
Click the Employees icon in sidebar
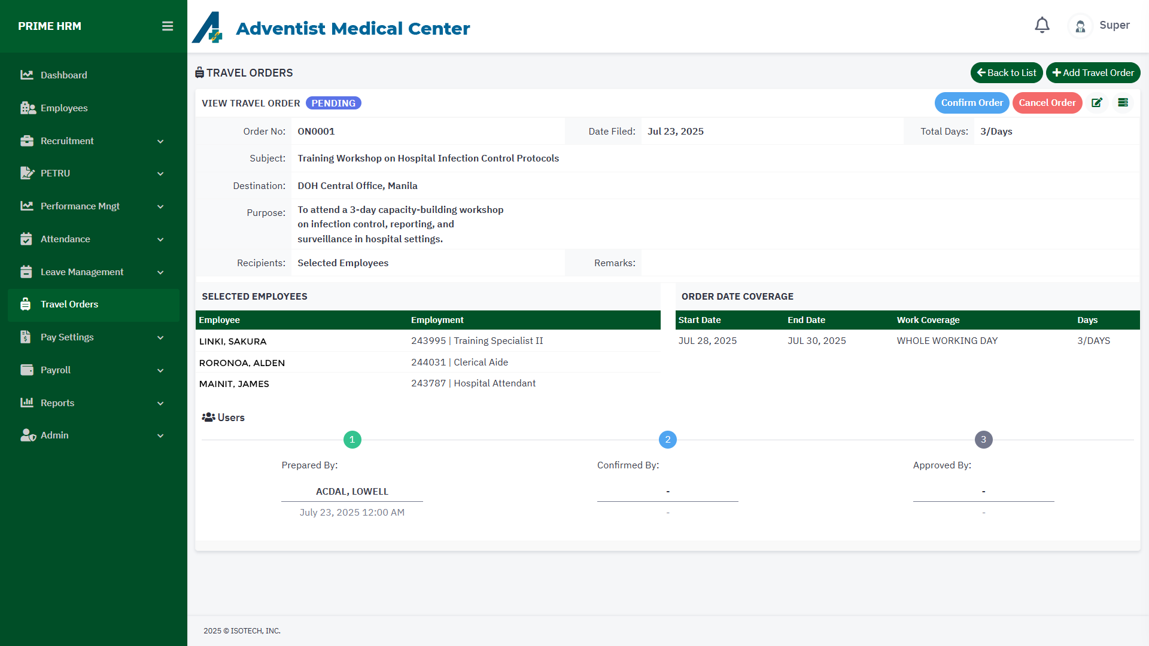pos(28,108)
